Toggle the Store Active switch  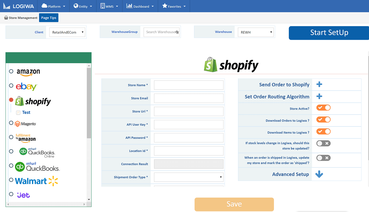coord(323,108)
